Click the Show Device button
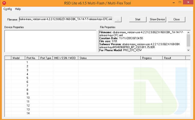The image size is (195, 120). pyautogui.click(x=157, y=19)
